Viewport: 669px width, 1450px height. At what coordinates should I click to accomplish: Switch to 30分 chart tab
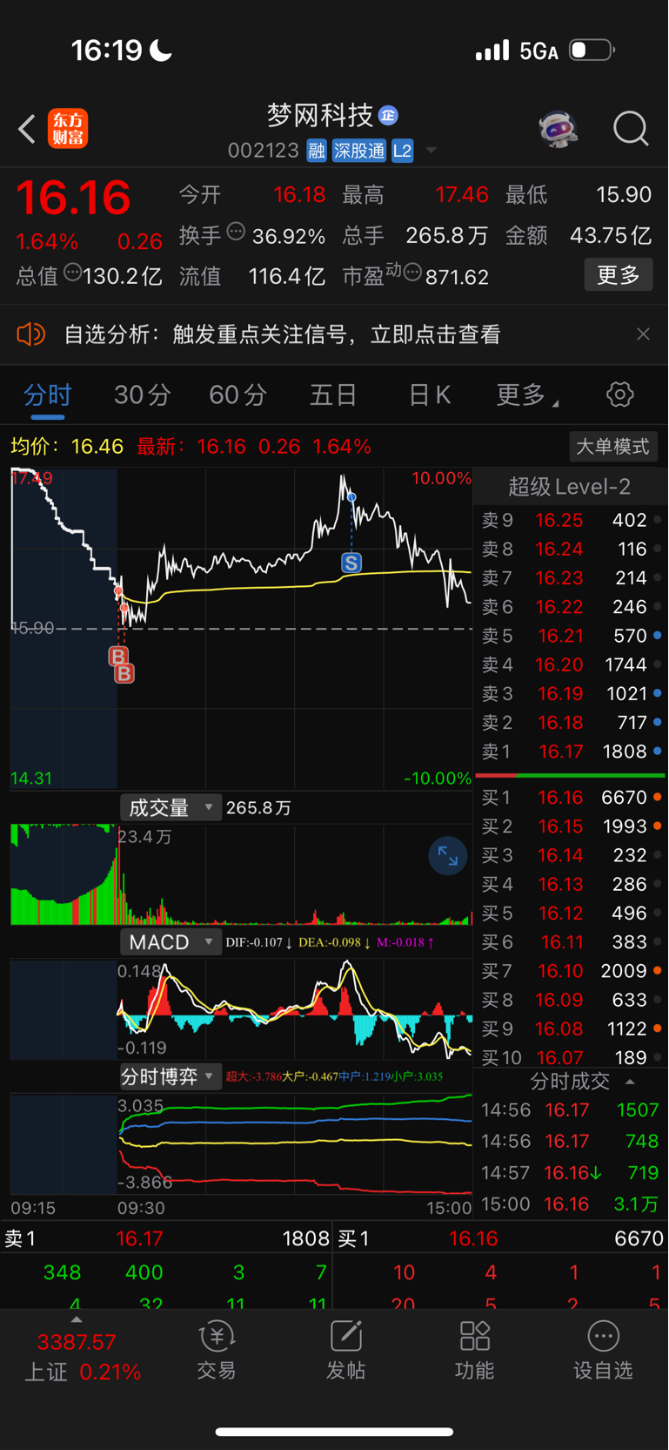(143, 395)
